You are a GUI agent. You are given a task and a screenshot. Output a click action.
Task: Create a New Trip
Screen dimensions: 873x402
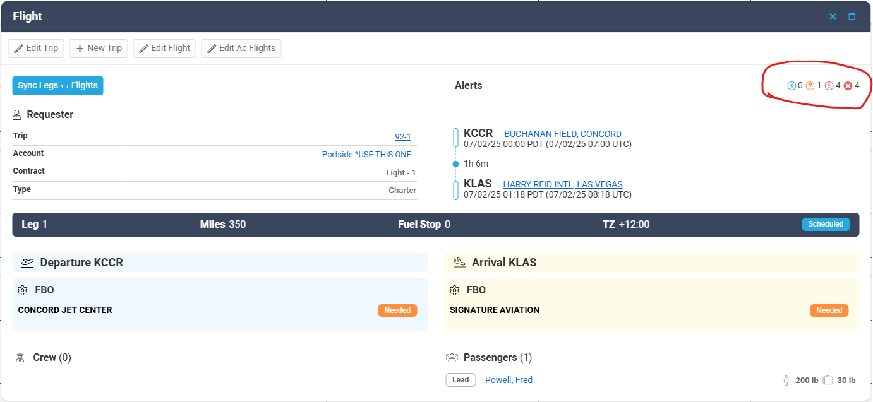coord(99,49)
